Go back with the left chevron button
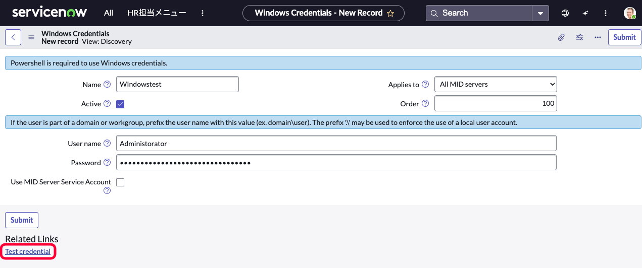 [x=13, y=37]
